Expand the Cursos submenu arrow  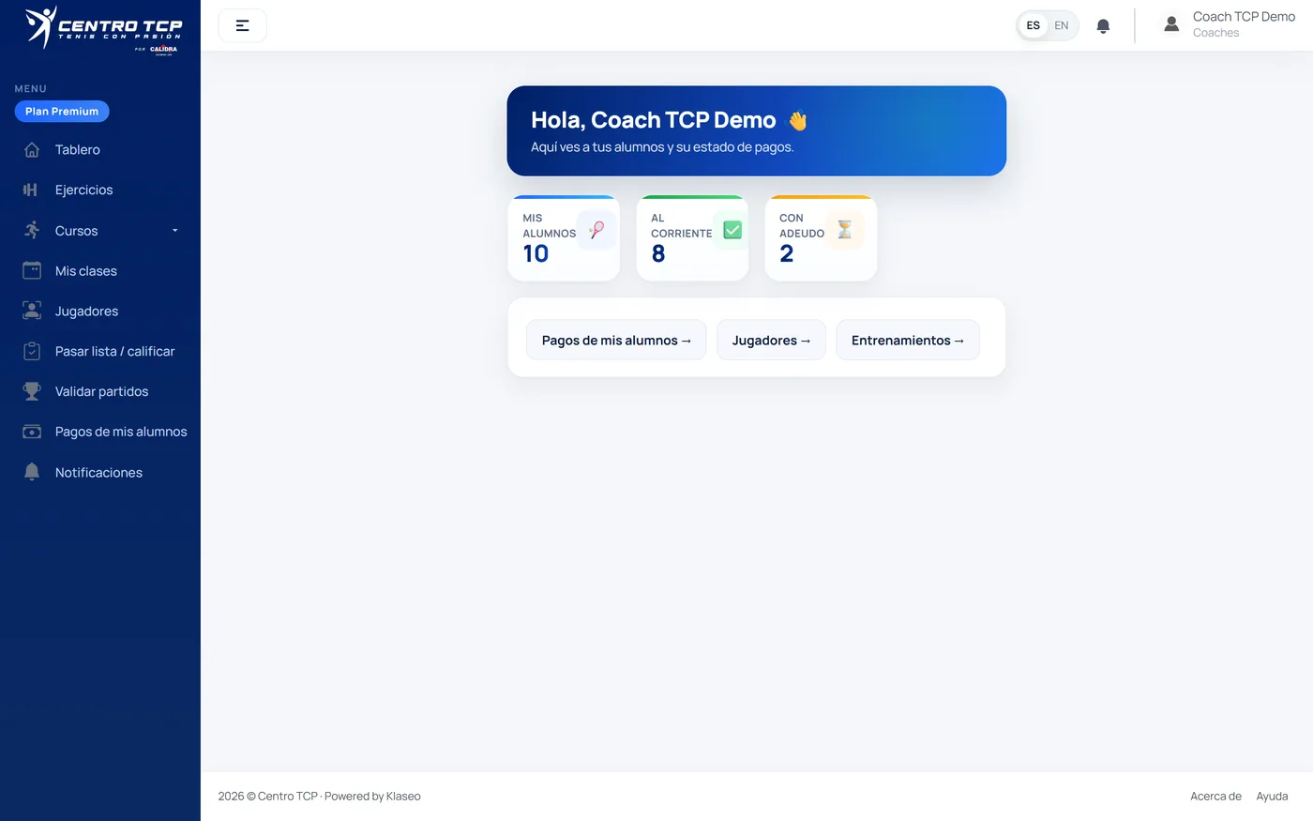tap(174, 231)
